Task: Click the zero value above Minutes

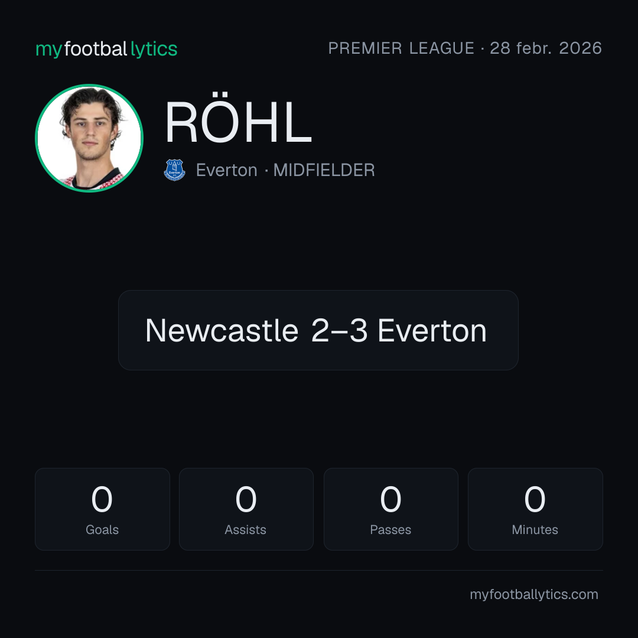Action: pos(535,499)
